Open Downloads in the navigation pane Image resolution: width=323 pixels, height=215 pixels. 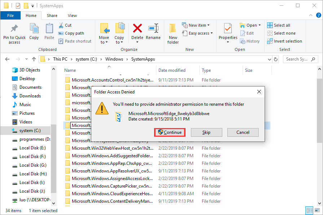(26, 96)
